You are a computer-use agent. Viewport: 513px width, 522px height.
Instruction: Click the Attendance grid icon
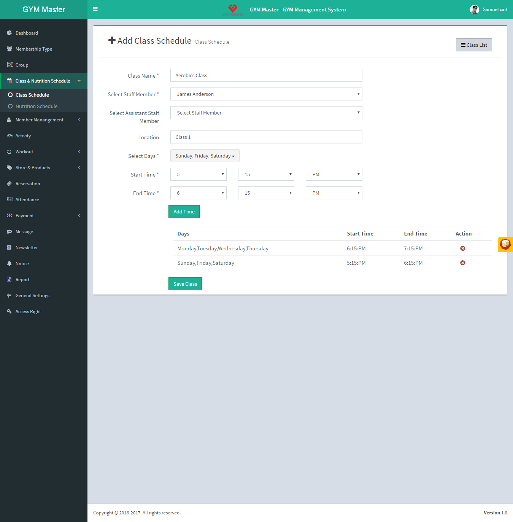(x=10, y=200)
